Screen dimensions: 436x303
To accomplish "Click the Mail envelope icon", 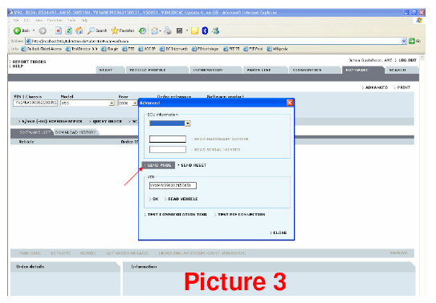I will 155,30.
